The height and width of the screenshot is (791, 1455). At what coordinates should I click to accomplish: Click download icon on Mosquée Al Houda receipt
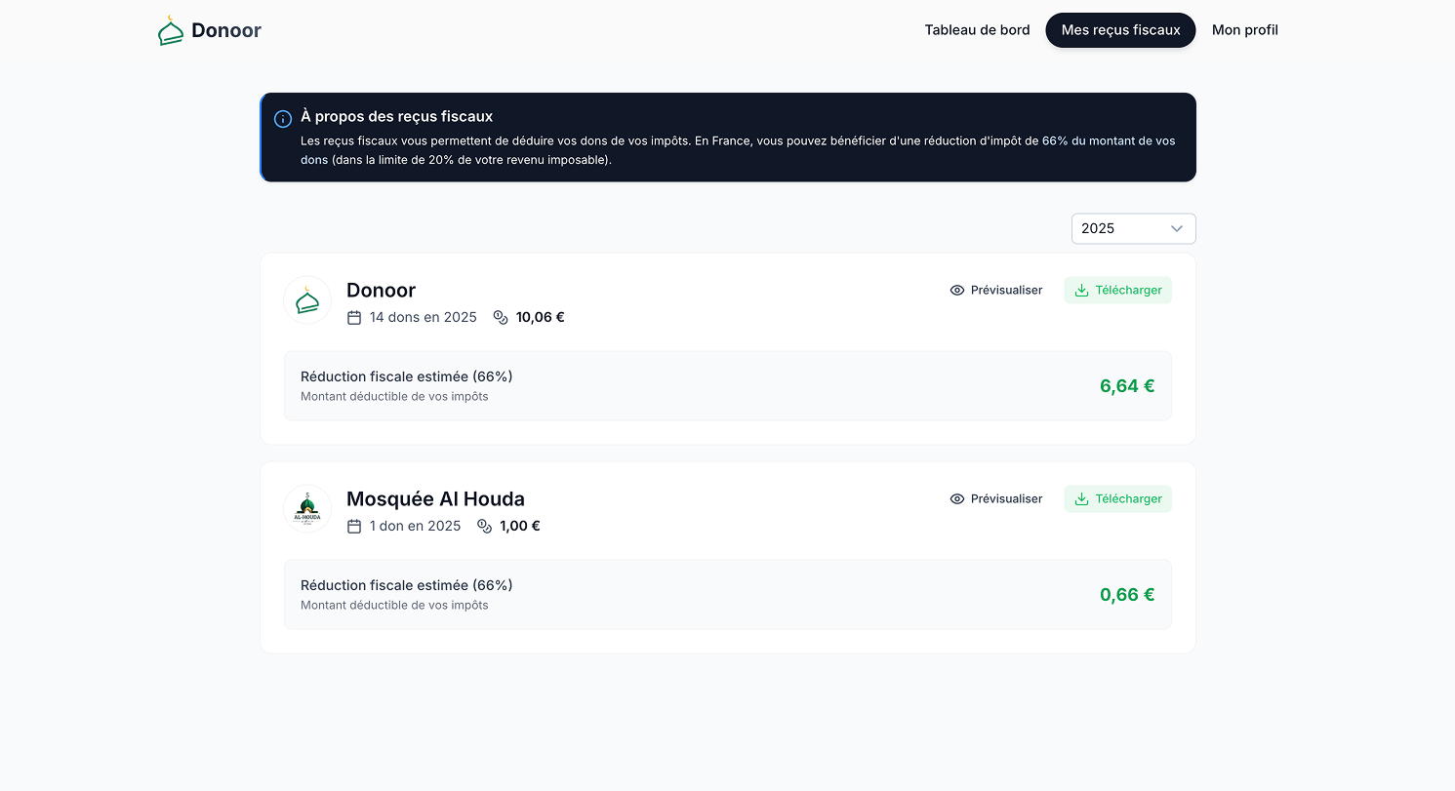(x=1081, y=499)
